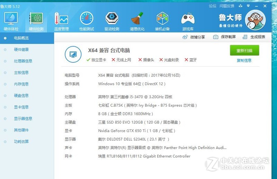Click the Nvidia GeForce GTX 650 Ti value
Screen dimensions: 277x179
(x=136, y=131)
